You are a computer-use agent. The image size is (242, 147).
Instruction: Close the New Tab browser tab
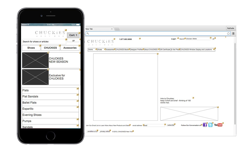point(112,29)
